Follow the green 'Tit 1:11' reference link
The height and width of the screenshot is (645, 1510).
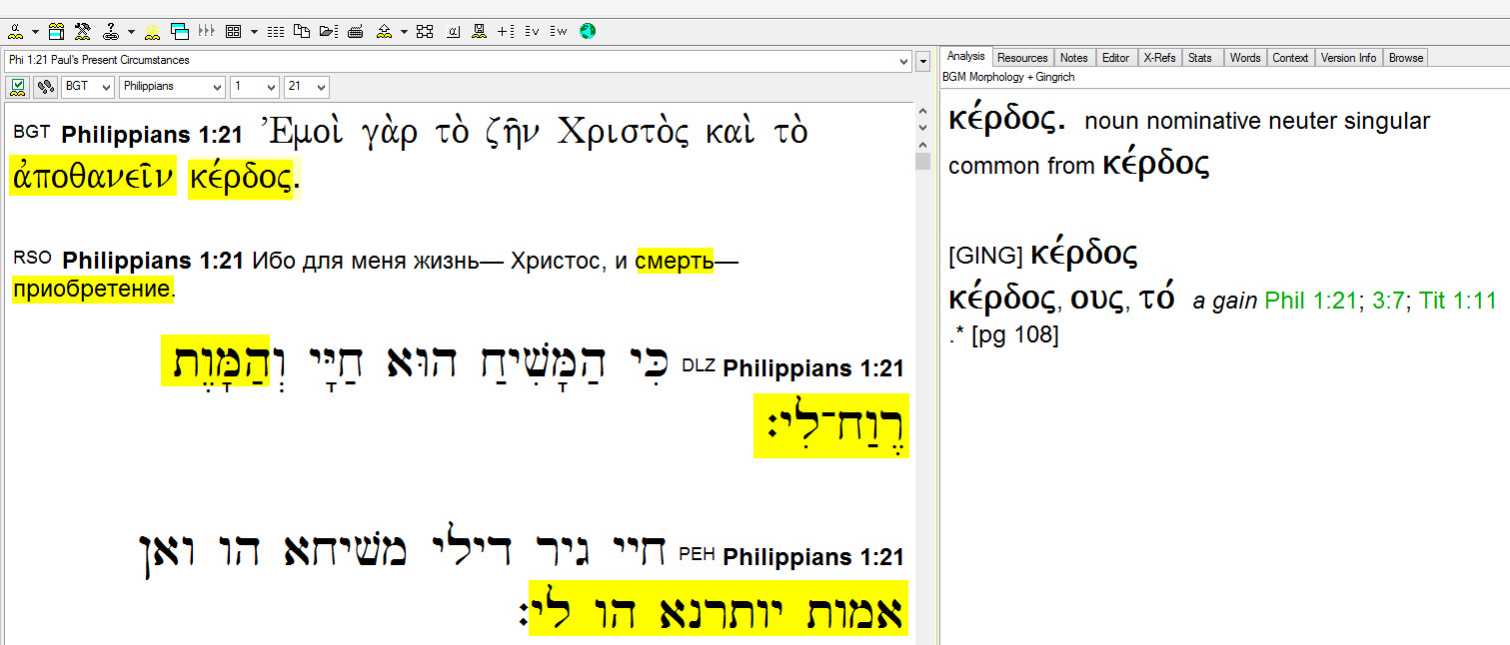coord(1458,301)
